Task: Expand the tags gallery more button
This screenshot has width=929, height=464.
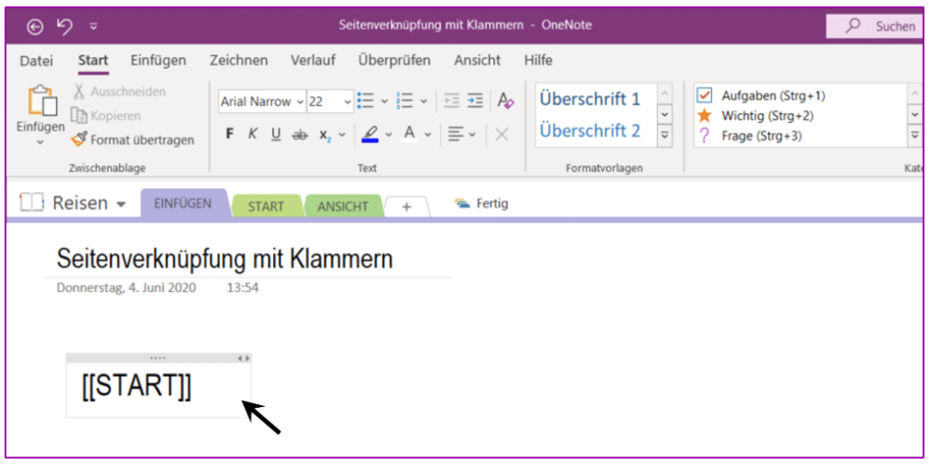Action: click(x=915, y=137)
